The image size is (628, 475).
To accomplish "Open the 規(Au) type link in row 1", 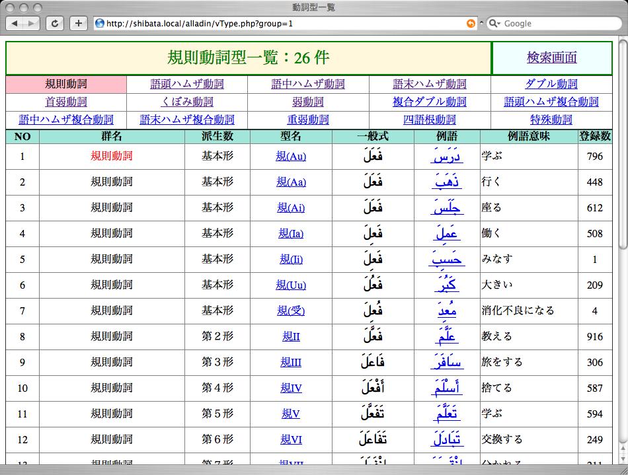I will pyautogui.click(x=291, y=157).
